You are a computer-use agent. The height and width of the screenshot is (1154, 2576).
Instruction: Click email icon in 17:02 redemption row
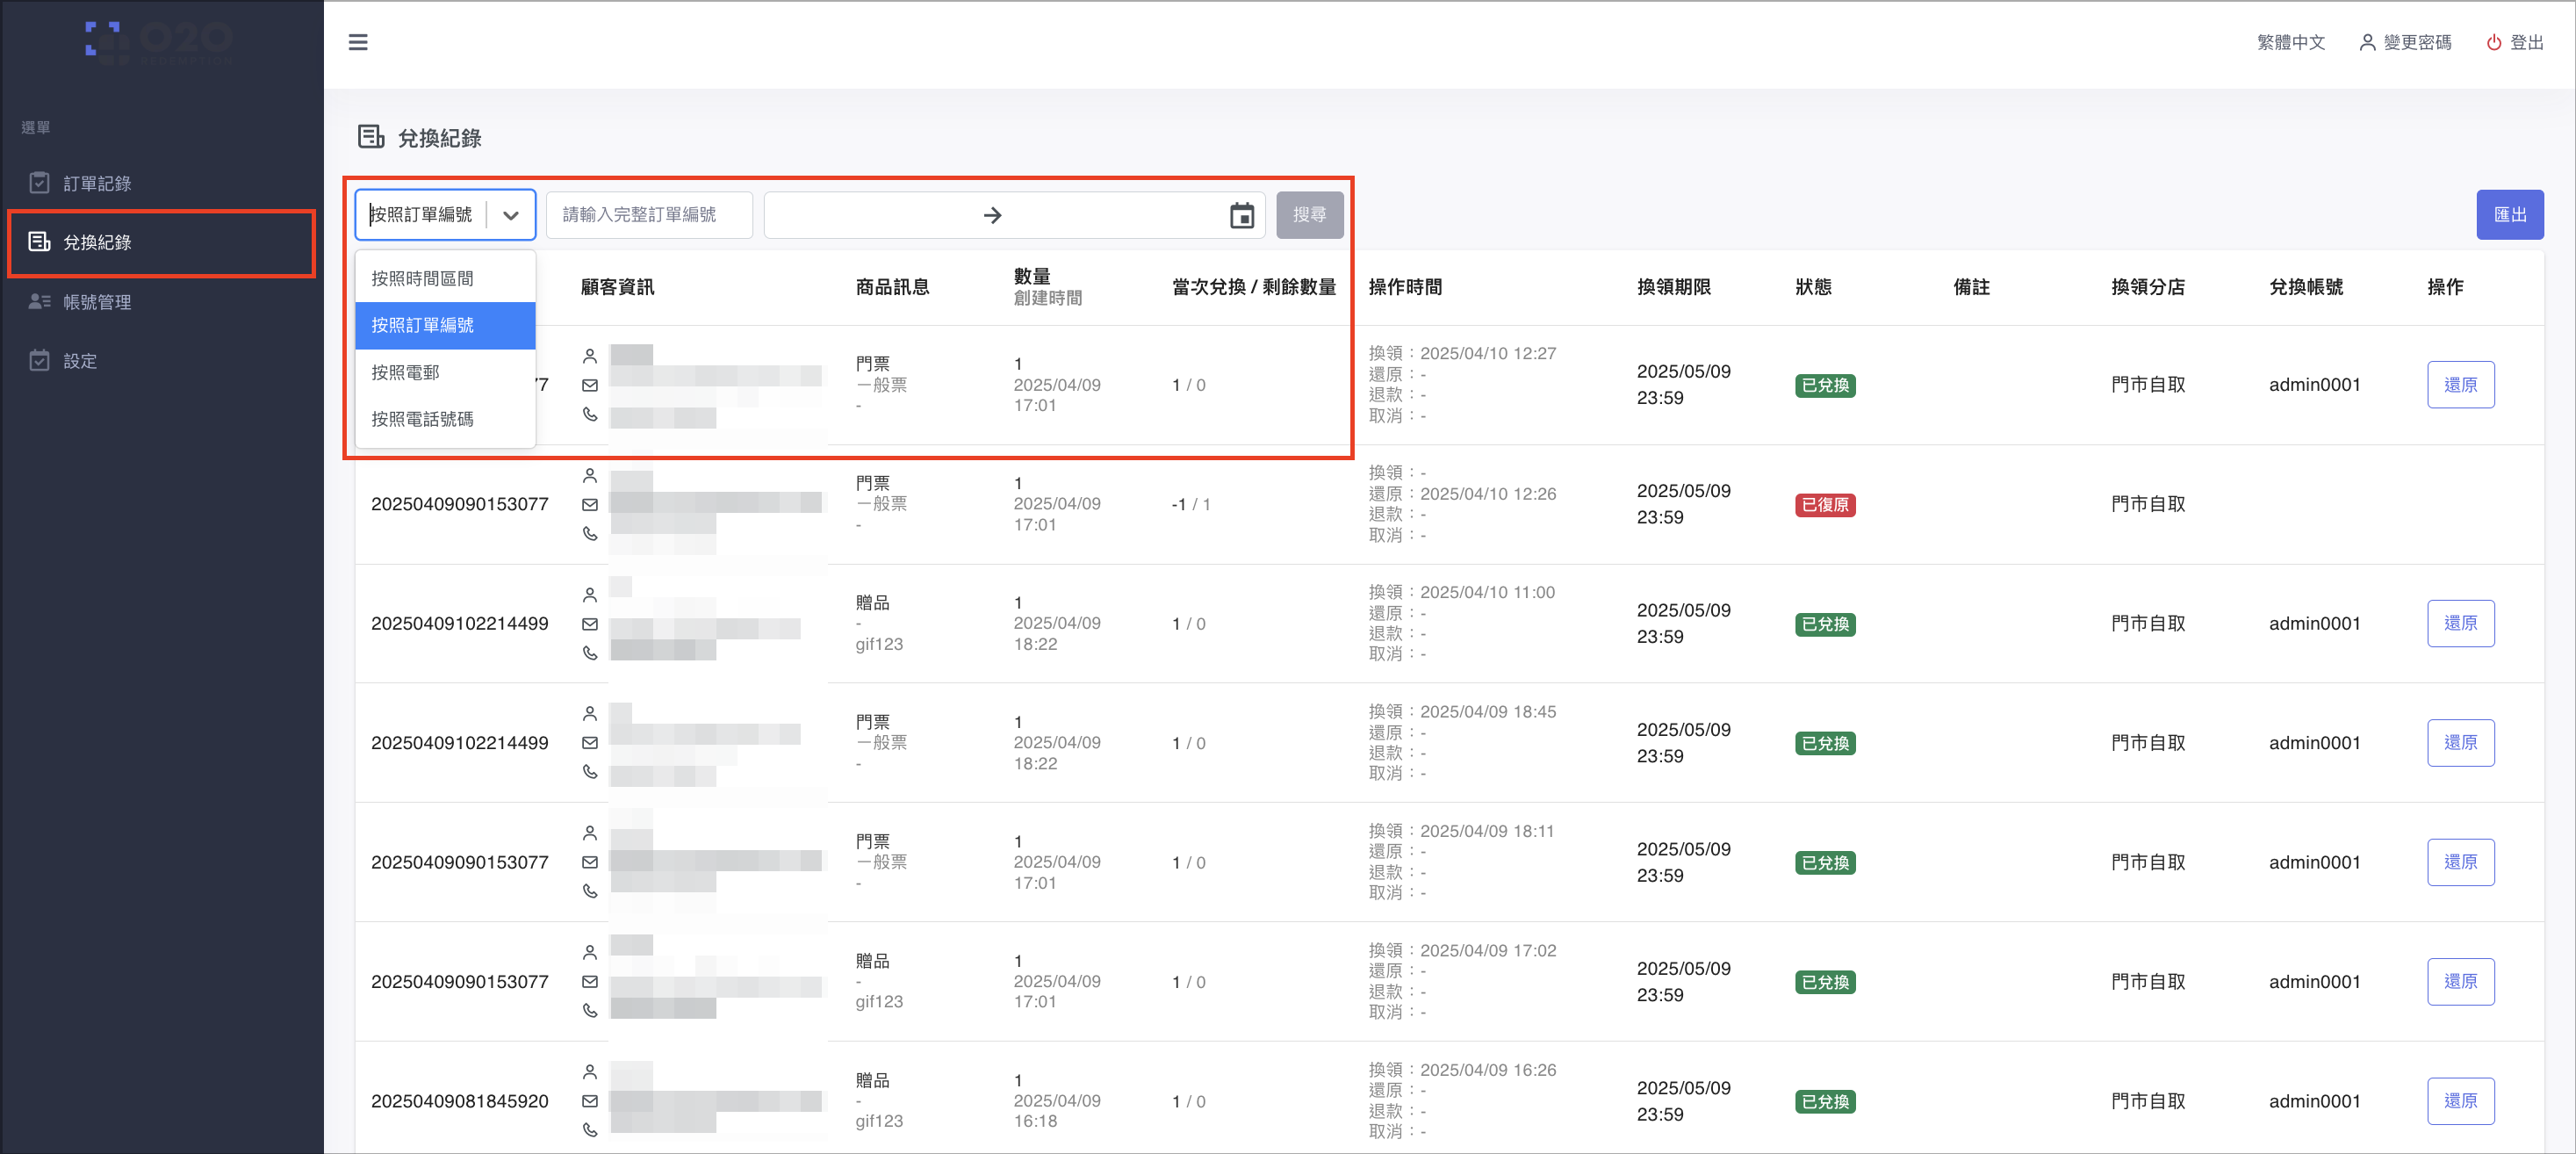pos(590,982)
